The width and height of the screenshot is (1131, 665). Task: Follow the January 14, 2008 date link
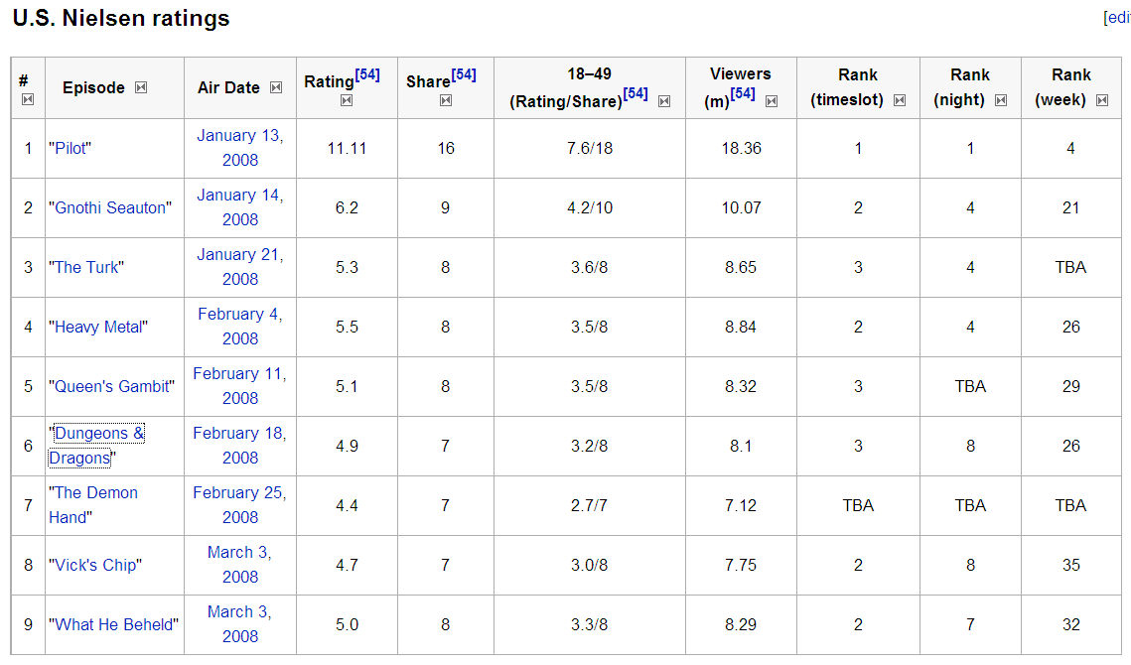[x=240, y=207]
